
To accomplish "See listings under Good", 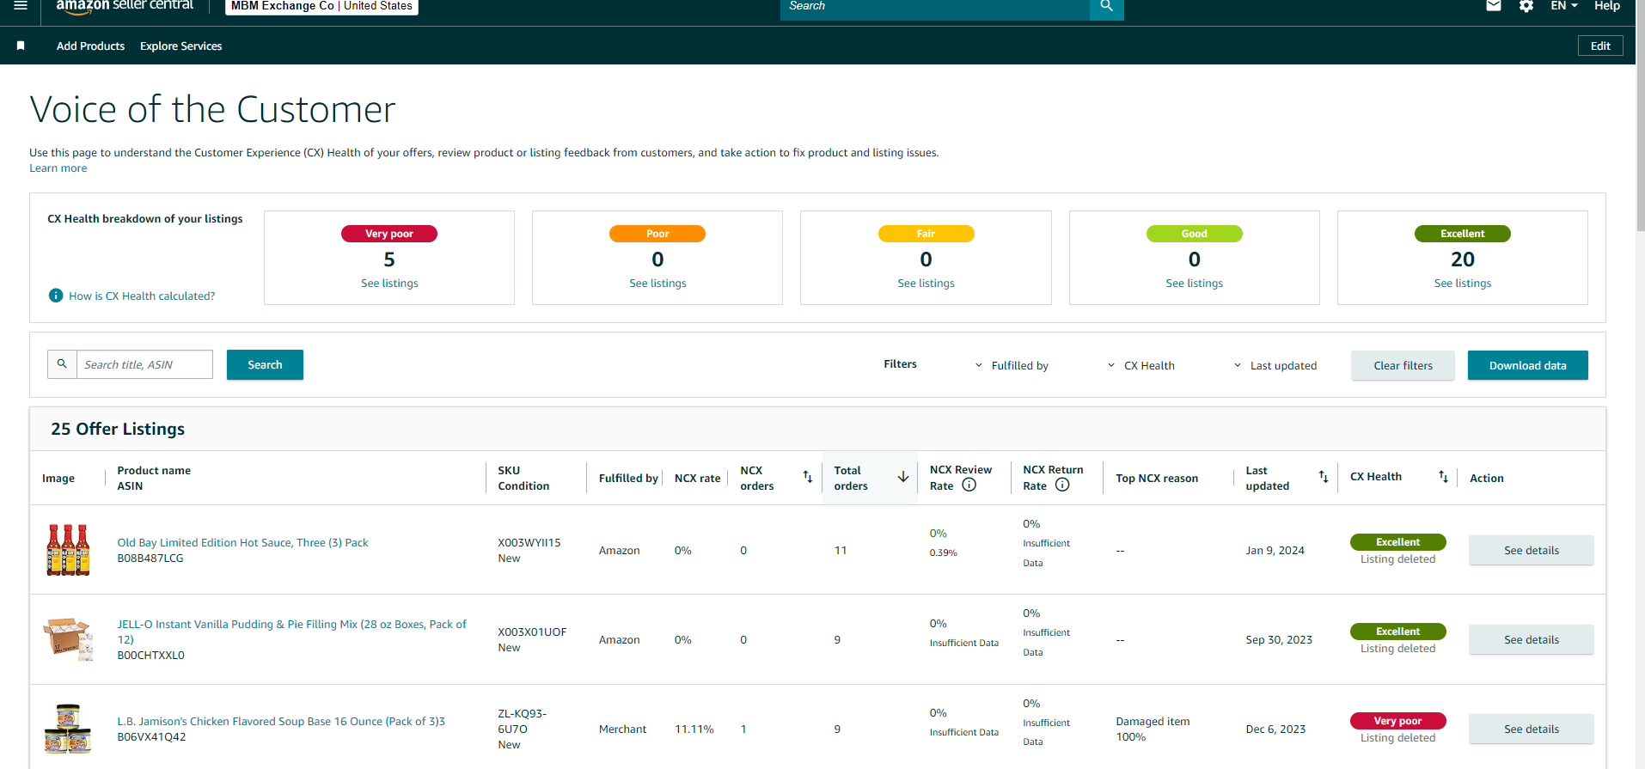I will (x=1194, y=283).
